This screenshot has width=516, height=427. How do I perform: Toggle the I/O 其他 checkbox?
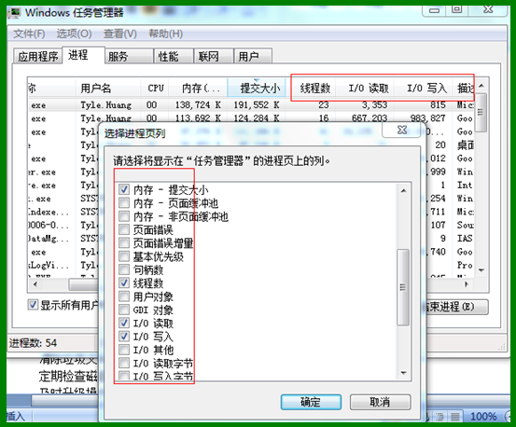coord(124,350)
